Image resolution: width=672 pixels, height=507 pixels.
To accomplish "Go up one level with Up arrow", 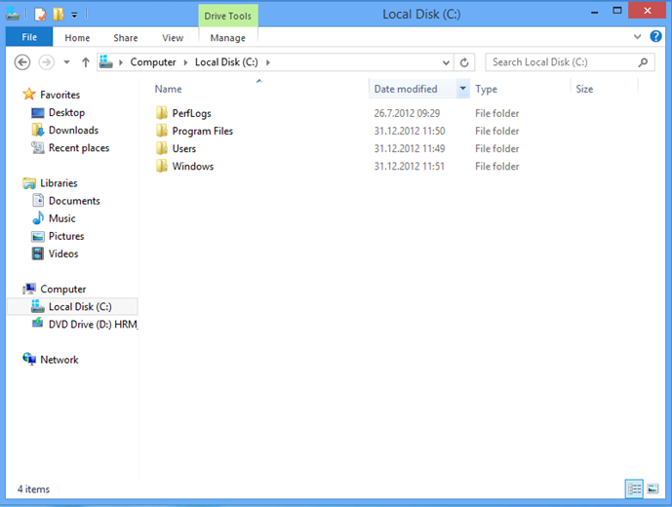I will click(x=85, y=62).
